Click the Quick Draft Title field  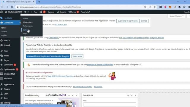pyautogui.click(x=110, y=104)
